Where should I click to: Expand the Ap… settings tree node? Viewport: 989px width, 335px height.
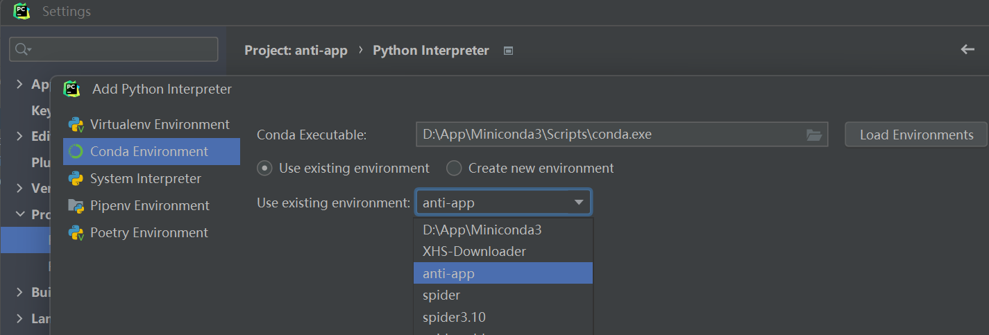19,85
